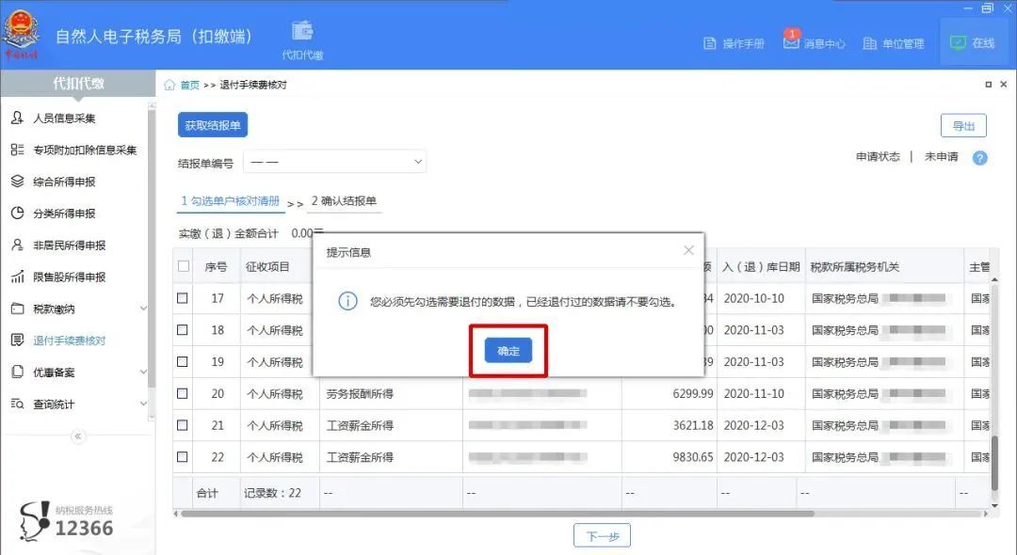
Task: Click the 查询统计 search icon
Action: [18, 404]
